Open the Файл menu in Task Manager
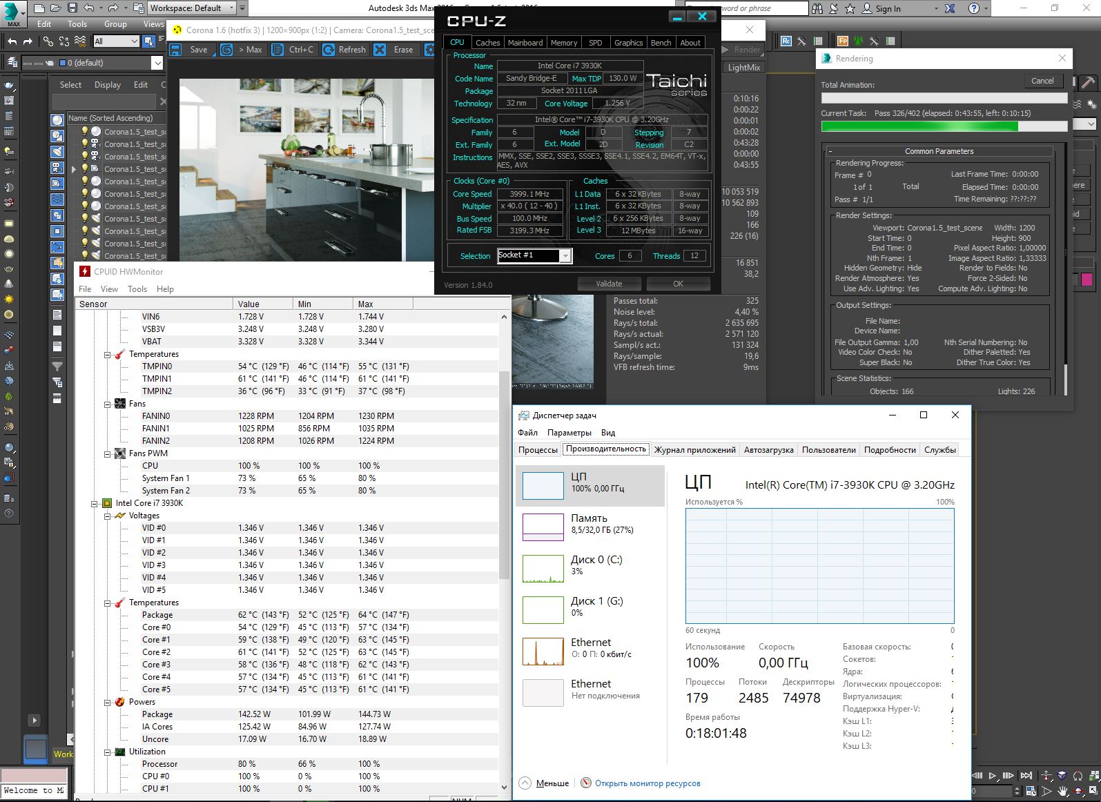Viewport: 1101px width, 802px height. tap(527, 433)
